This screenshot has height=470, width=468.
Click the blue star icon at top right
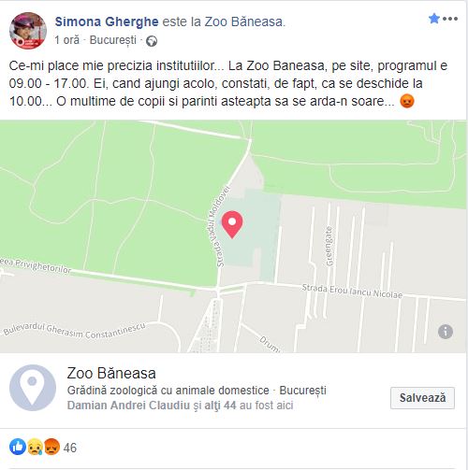click(434, 19)
